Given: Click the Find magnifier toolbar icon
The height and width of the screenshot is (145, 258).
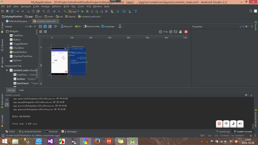Looking at the screenshot, I should pos(44,12).
